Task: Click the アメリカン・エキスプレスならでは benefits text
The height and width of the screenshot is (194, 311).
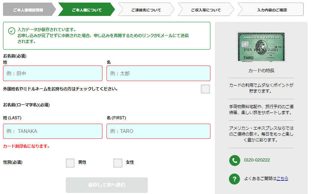Action: tap(261, 134)
